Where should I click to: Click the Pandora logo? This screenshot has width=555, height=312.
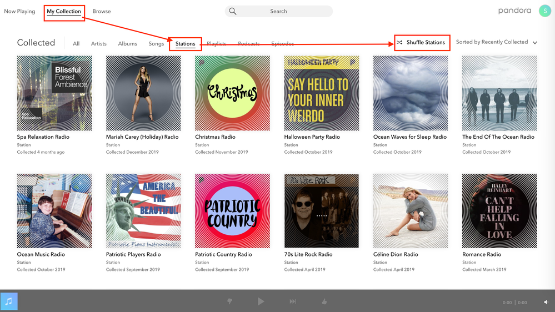514,11
